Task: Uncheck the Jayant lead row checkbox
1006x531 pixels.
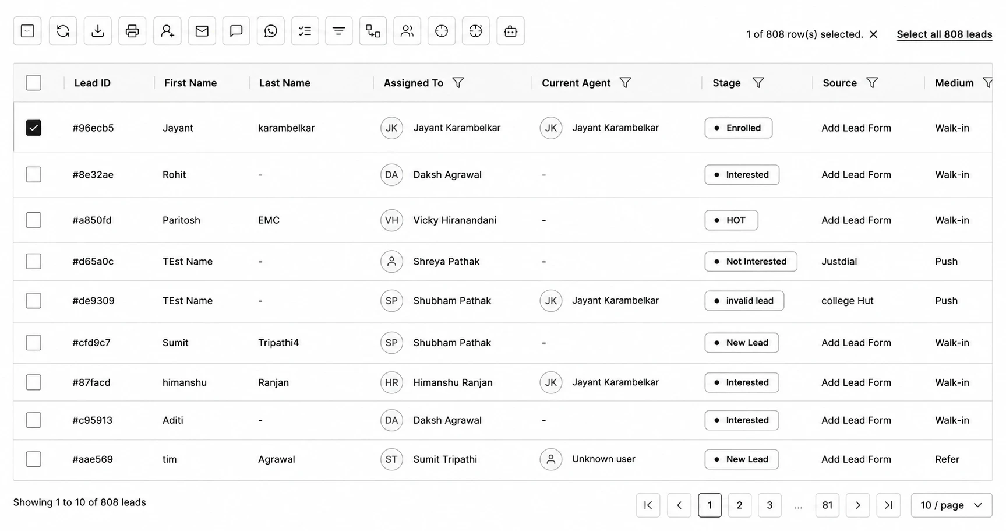Action: coord(34,128)
